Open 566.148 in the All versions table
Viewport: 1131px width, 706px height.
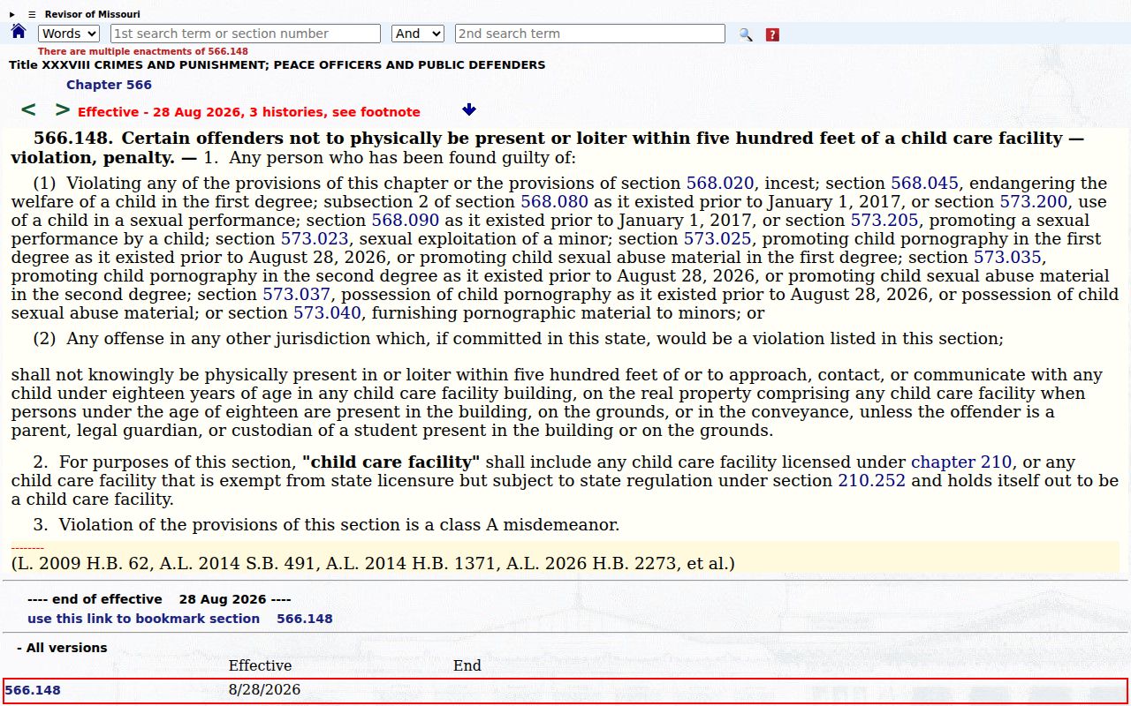point(33,690)
